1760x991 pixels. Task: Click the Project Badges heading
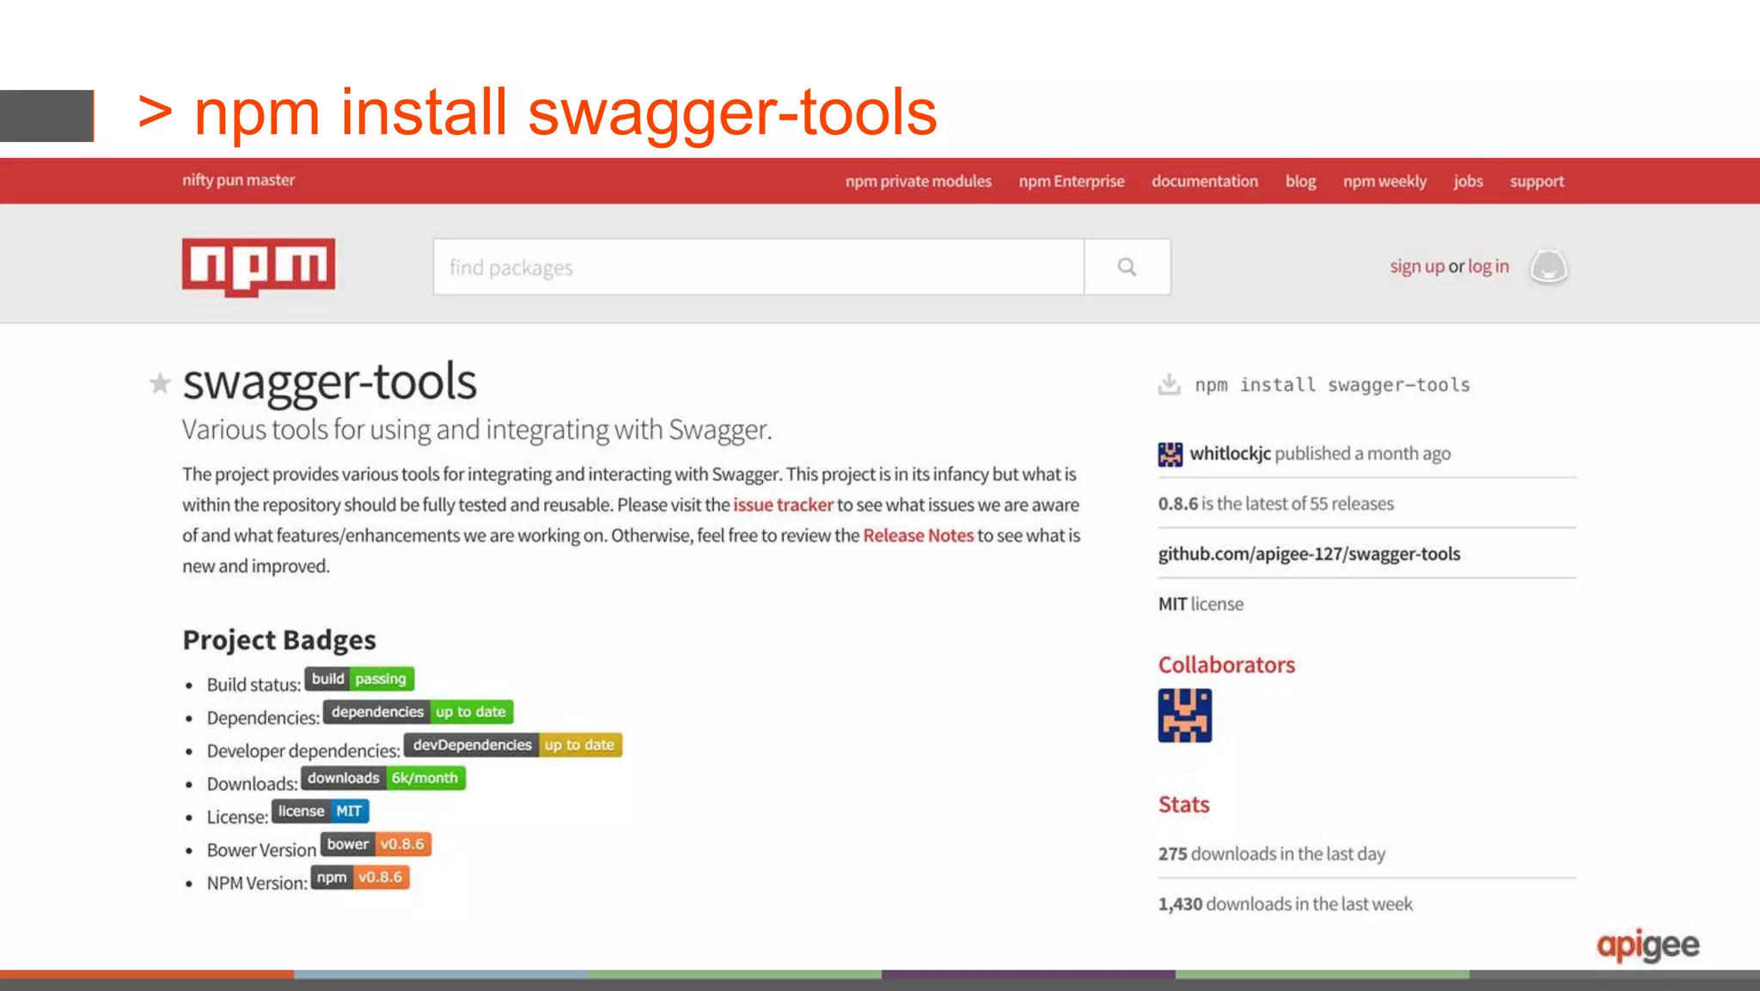point(279,639)
